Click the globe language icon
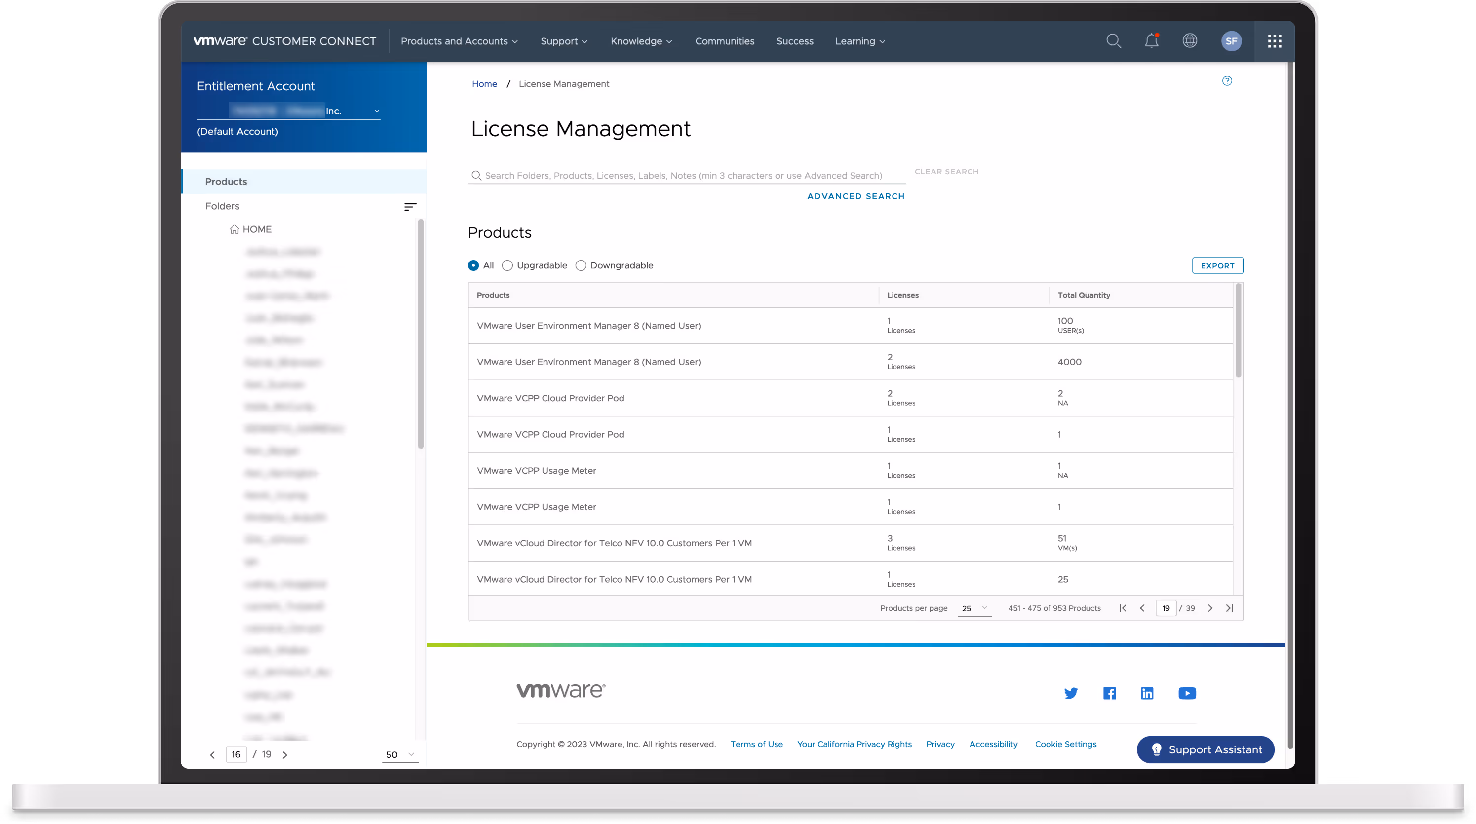 1190,41
